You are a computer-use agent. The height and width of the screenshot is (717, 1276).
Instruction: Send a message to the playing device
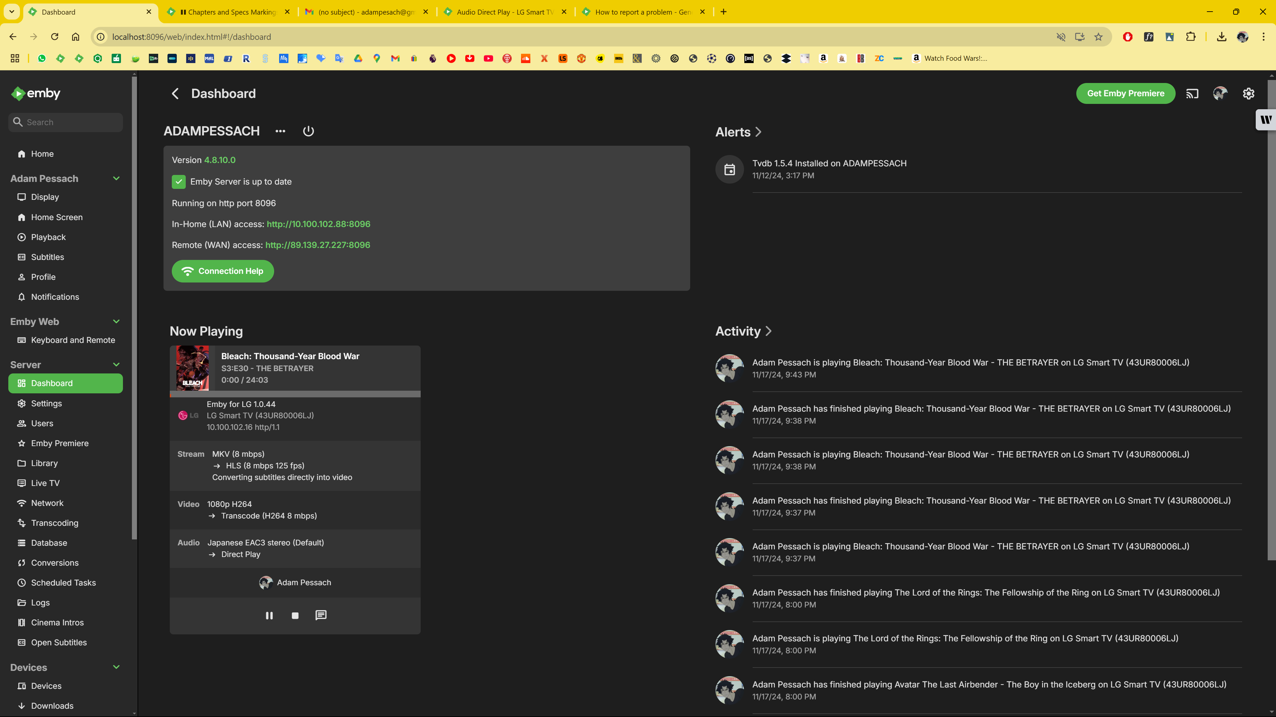pos(321,615)
